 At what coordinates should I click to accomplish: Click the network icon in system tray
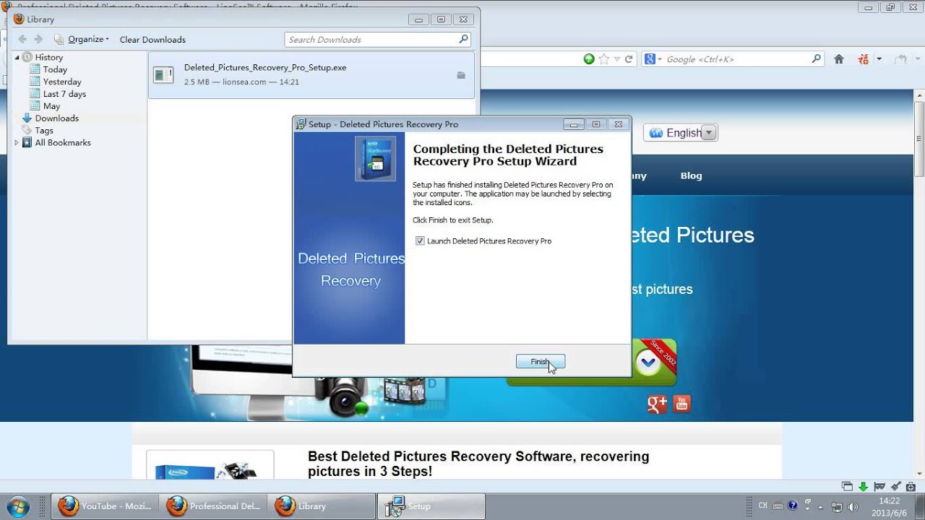click(837, 506)
